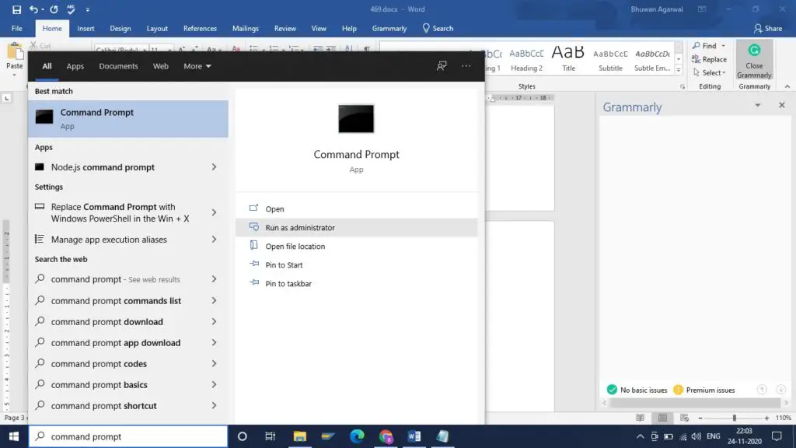Open the Select dropdown in the Editing group
The width and height of the screenshot is (796, 448).
coord(709,72)
